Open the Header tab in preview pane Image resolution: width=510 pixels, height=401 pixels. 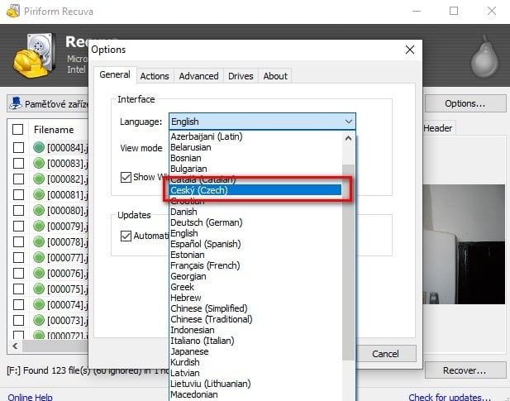pos(438,128)
